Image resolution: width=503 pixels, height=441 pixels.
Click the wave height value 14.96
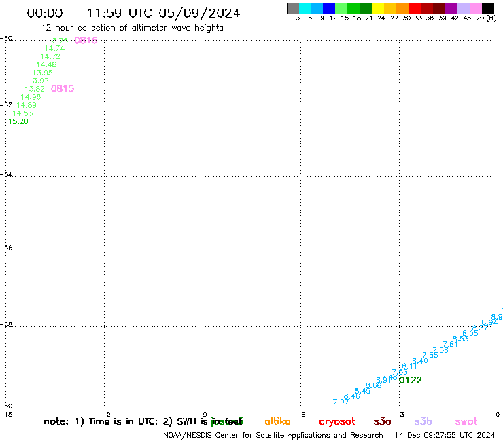coord(31,97)
